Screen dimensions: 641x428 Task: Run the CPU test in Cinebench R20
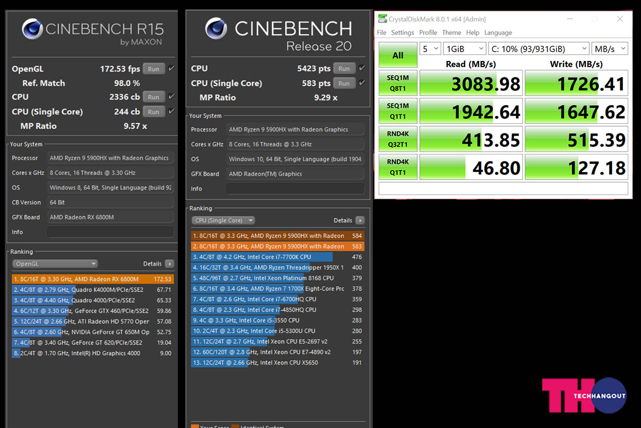click(x=344, y=68)
